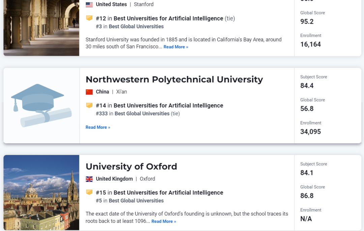
Task: Open Best Global Universities link under Oxford
Action: pyautogui.click(x=136, y=200)
